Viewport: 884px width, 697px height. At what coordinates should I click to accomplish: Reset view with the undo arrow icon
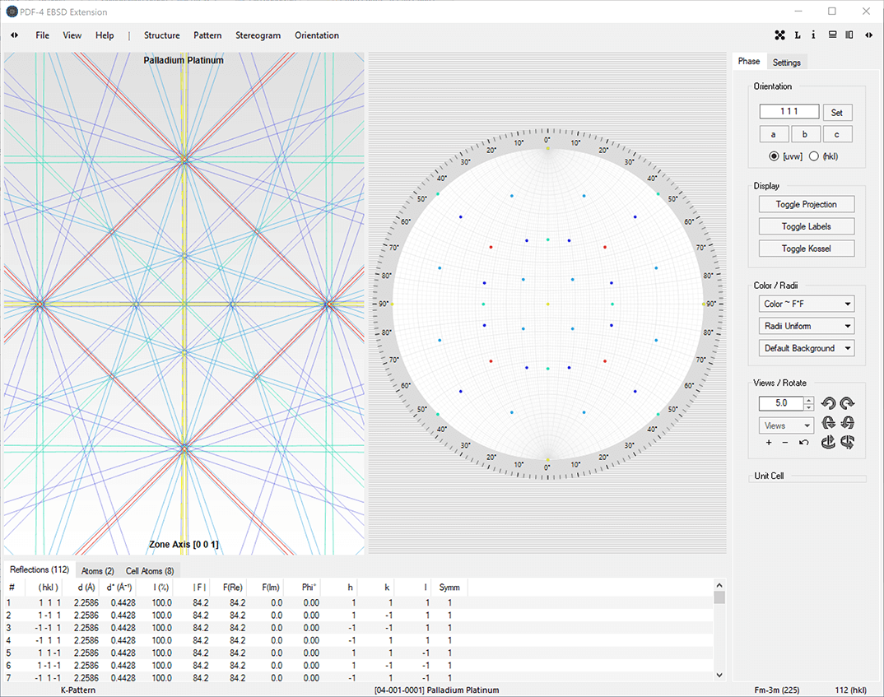(x=804, y=443)
